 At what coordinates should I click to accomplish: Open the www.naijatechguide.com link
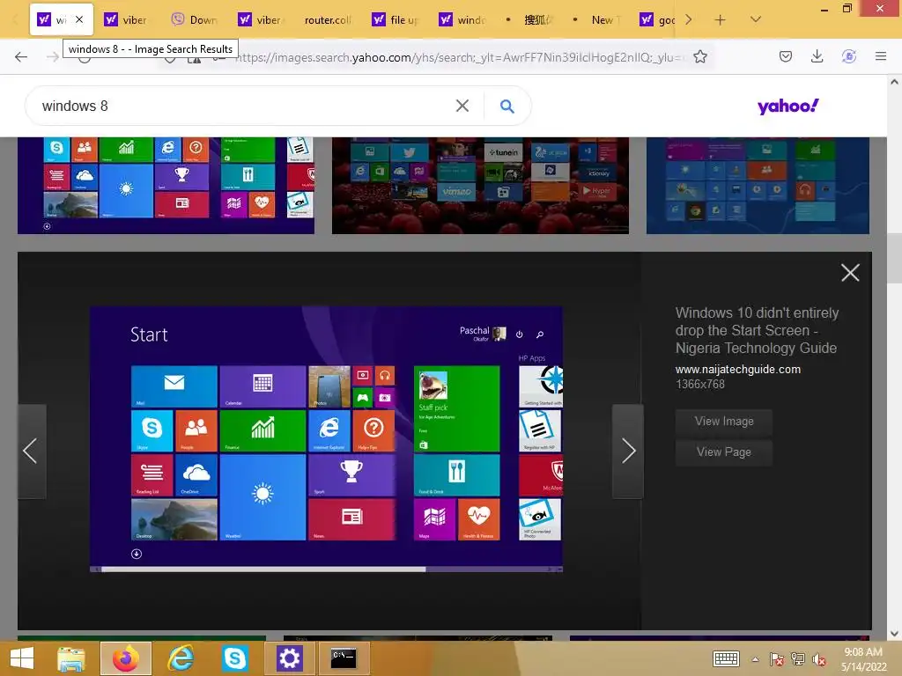[x=737, y=369]
